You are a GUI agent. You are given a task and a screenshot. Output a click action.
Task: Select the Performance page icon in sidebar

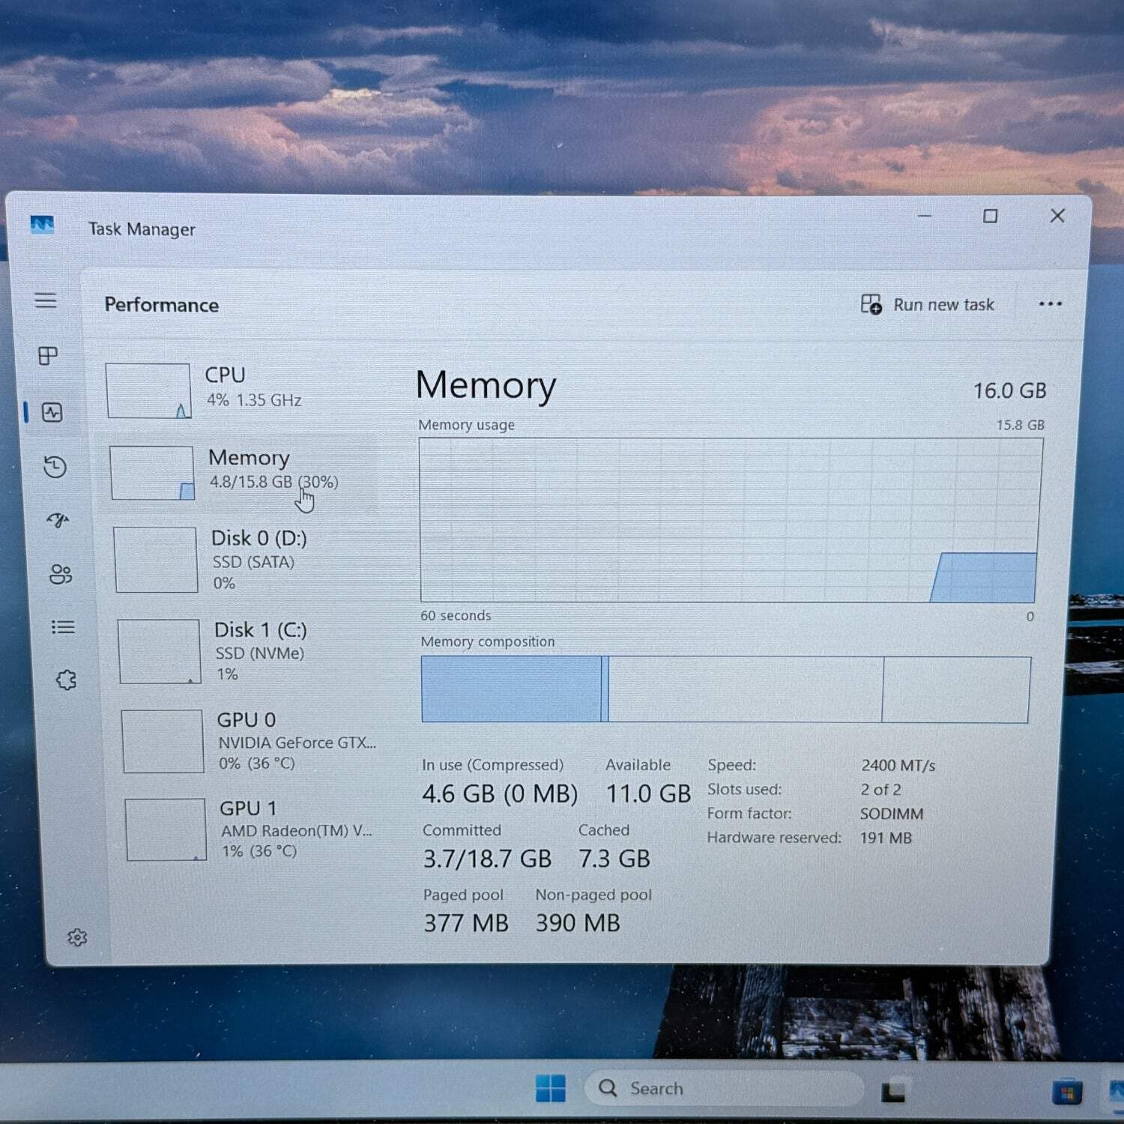[x=52, y=412]
